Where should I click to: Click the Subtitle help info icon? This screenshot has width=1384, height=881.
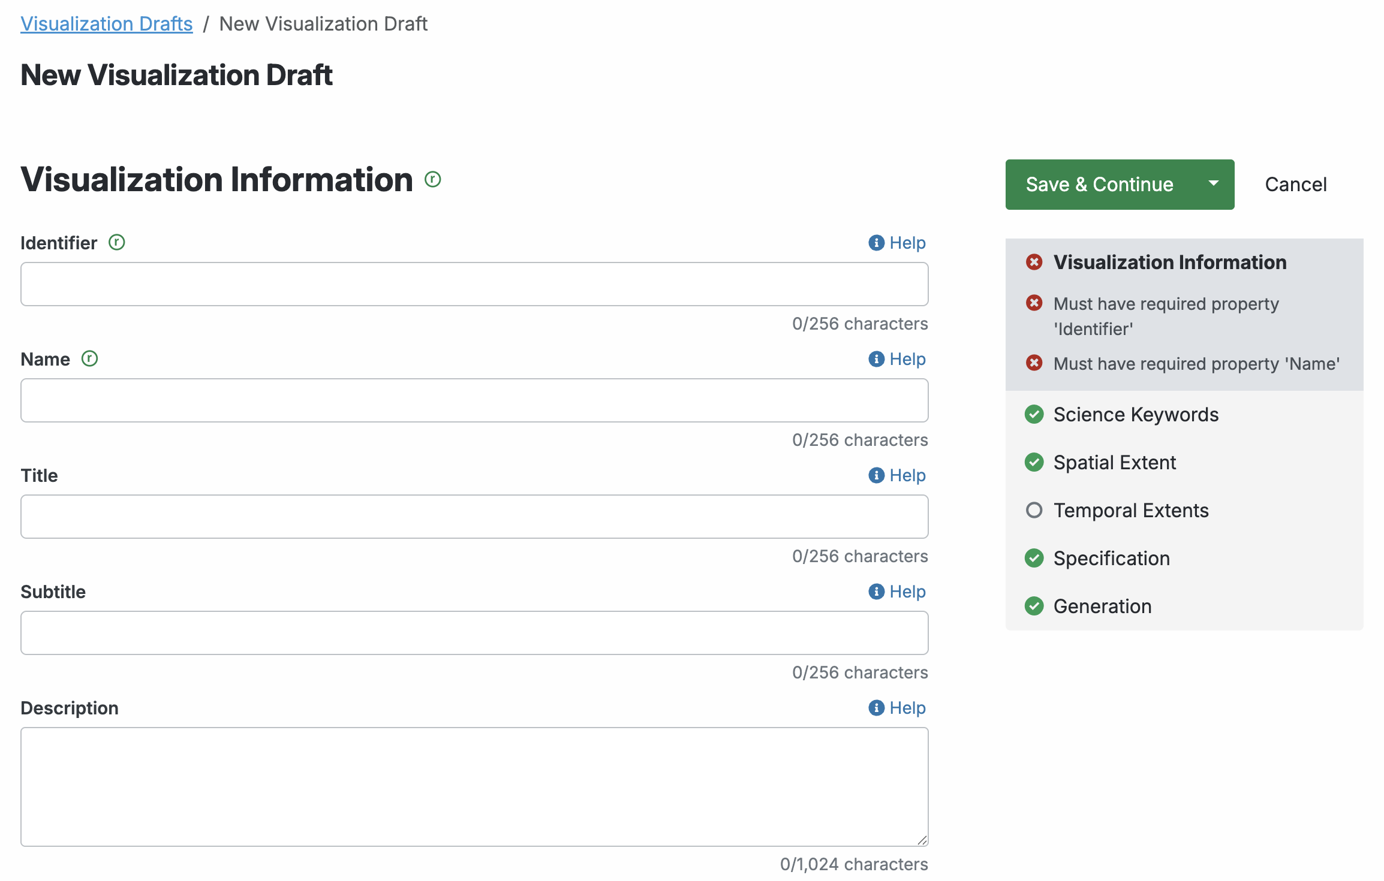pos(876,592)
